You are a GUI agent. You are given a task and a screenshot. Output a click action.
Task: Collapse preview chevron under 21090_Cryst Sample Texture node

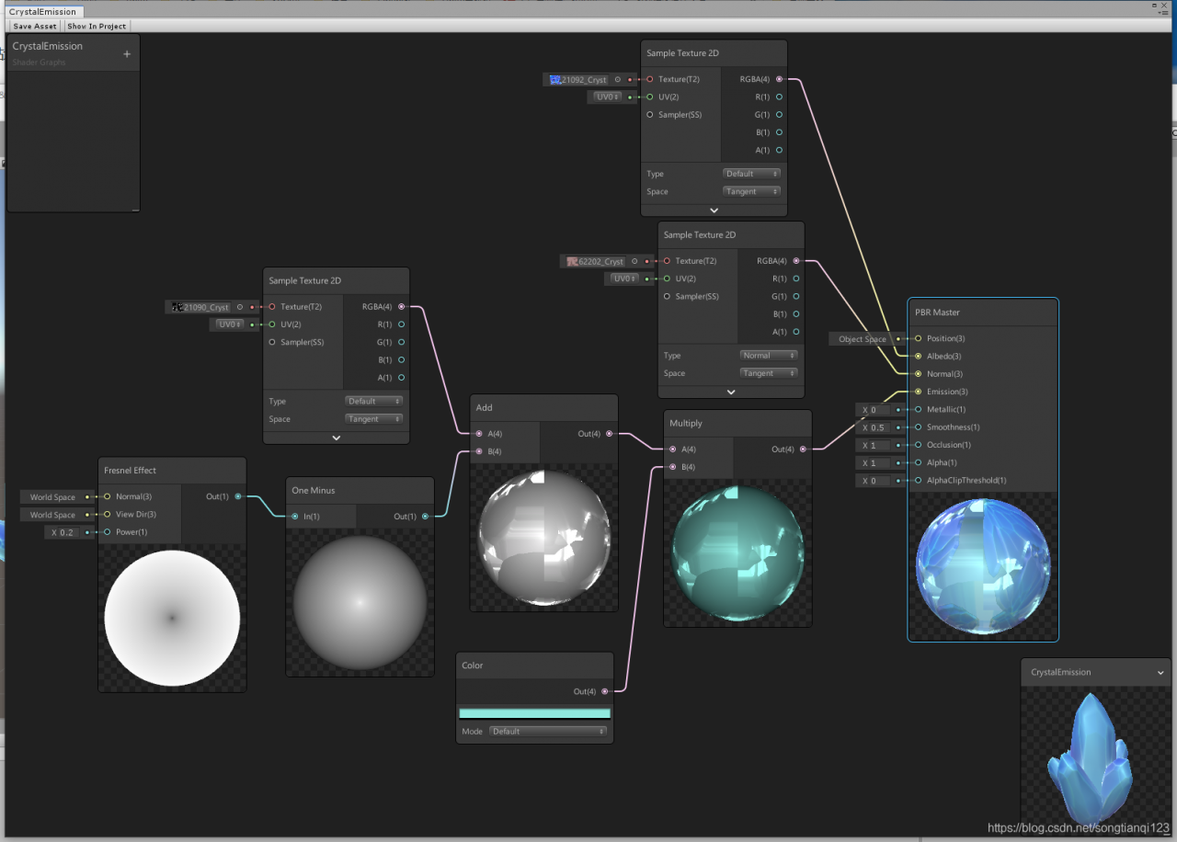coord(336,438)
